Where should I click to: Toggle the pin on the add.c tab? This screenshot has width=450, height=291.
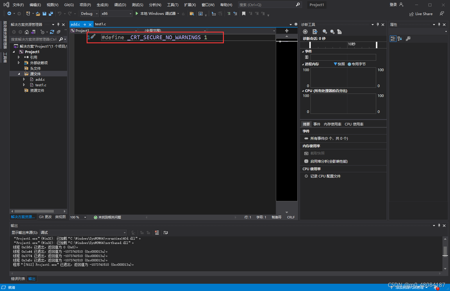point(85,24)
